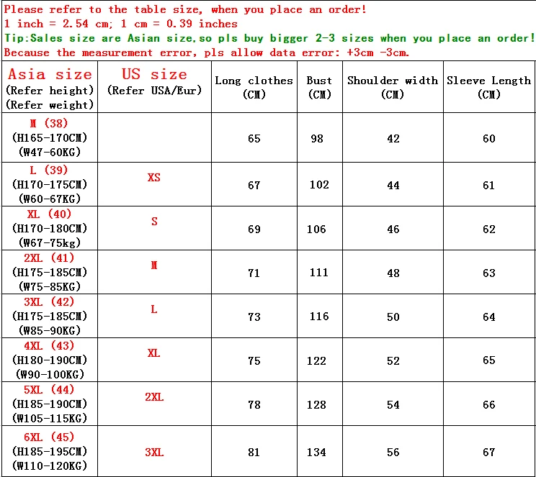Viewport: 536px width, 477px height.
Task: Select the '6XL (45)' Asia size cell
Action: (x=50, y=451)
